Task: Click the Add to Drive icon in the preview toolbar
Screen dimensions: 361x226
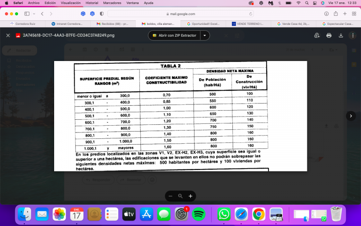Action: (317, 35)
